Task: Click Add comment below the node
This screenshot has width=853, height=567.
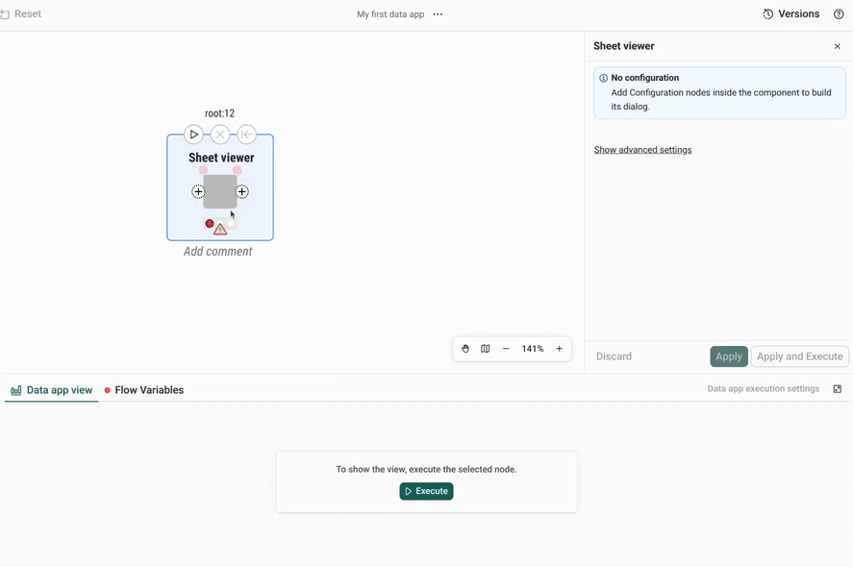Action: [217, 251]
